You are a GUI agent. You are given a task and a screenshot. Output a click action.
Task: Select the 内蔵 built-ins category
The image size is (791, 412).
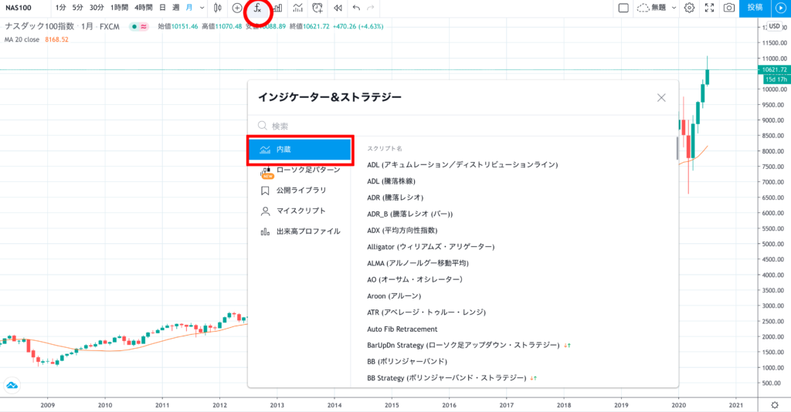click(300, 150)
